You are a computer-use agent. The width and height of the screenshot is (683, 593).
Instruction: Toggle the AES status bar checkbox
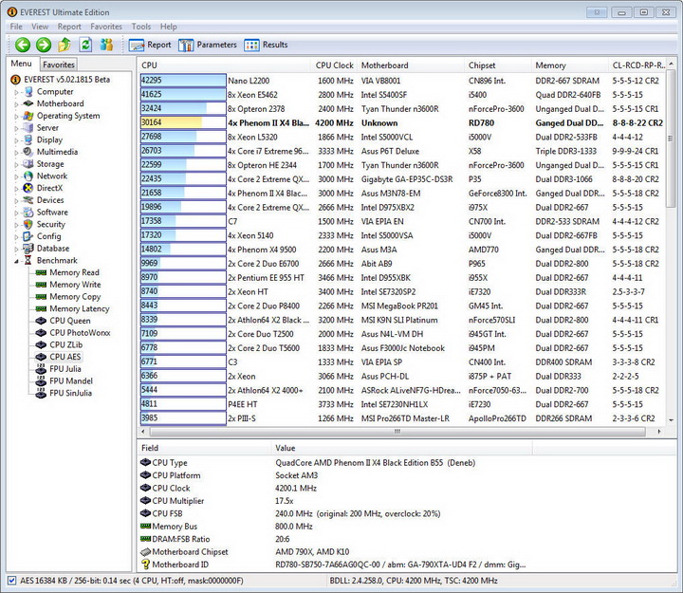(x=11, y=581)
